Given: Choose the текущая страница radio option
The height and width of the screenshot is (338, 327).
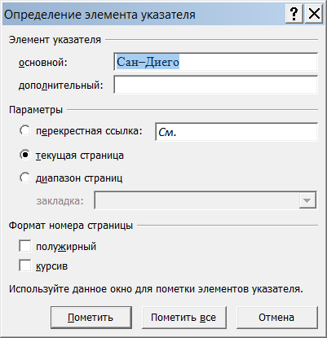Looking at the screenshot, I should tap(25, 155).
